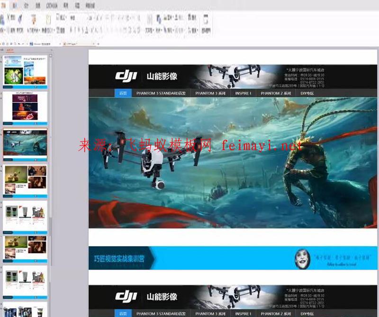Start slideshow from current slide icon
379x317 pixels.
tap(34, 19)
